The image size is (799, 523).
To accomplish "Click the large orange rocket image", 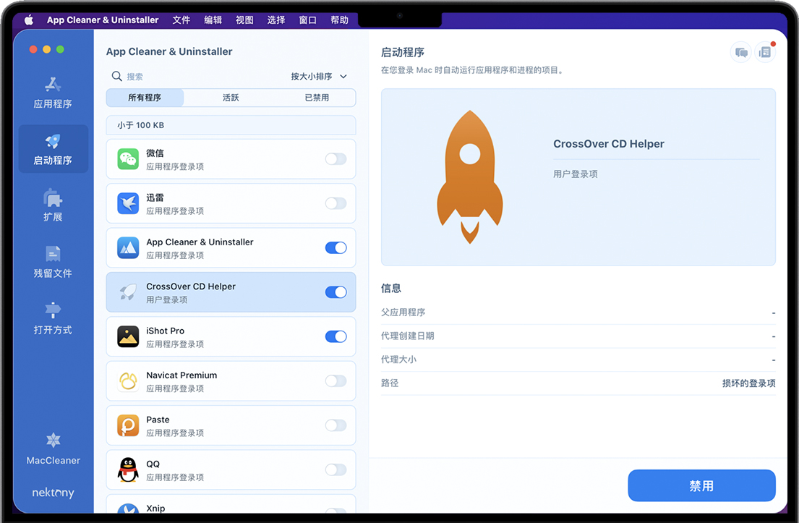I will pyautogui.click(x=470, y=177).
